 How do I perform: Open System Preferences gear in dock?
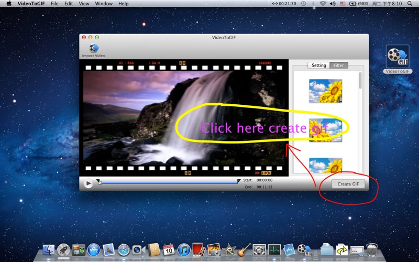[x=259, y=250]
